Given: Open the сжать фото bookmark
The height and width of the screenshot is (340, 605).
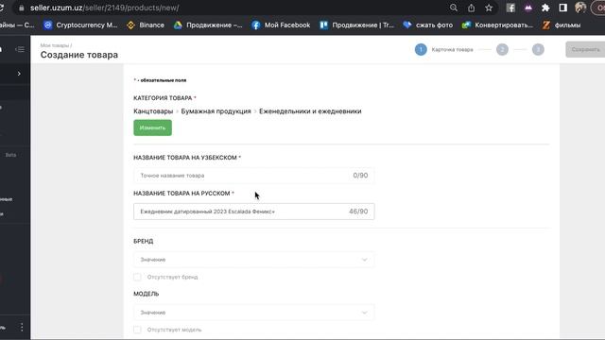Looking at the screenshot, I should pyautogui.click(x=428, y=25).
